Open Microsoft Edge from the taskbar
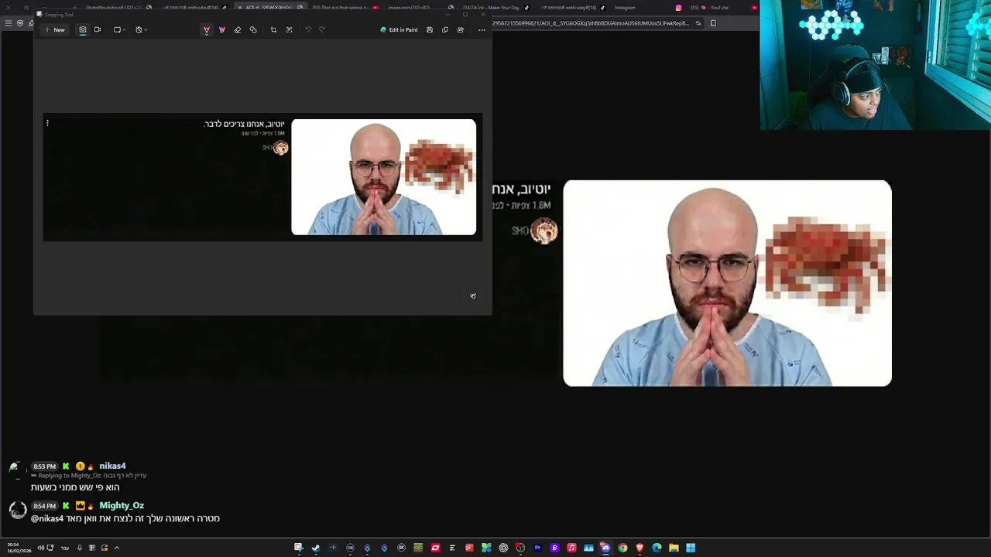Image resolution: width=991 pixels, height=557 pixels. click(657, 548)
